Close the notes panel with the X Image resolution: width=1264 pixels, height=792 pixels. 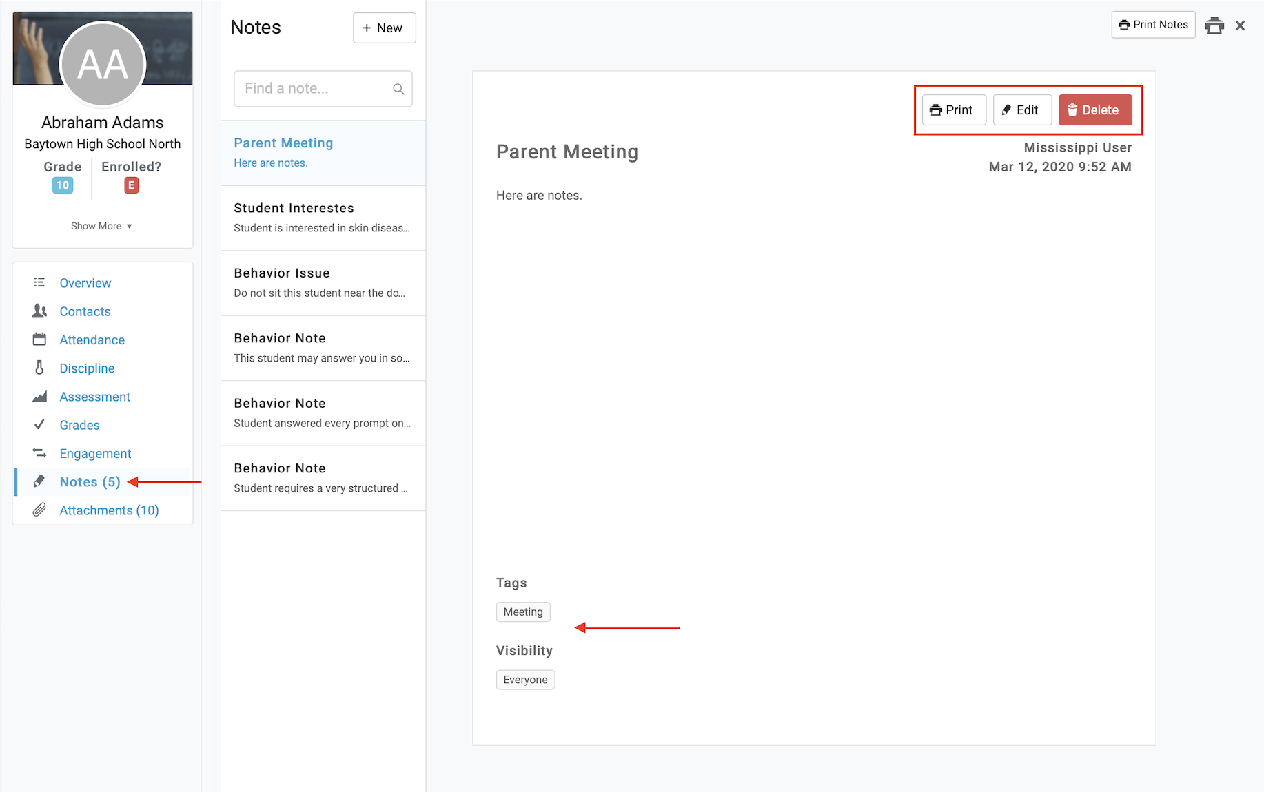[x=1240, y=25]
